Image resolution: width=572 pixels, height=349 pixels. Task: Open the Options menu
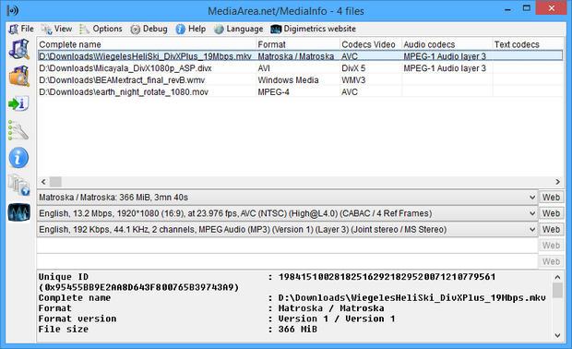[101, 29]
